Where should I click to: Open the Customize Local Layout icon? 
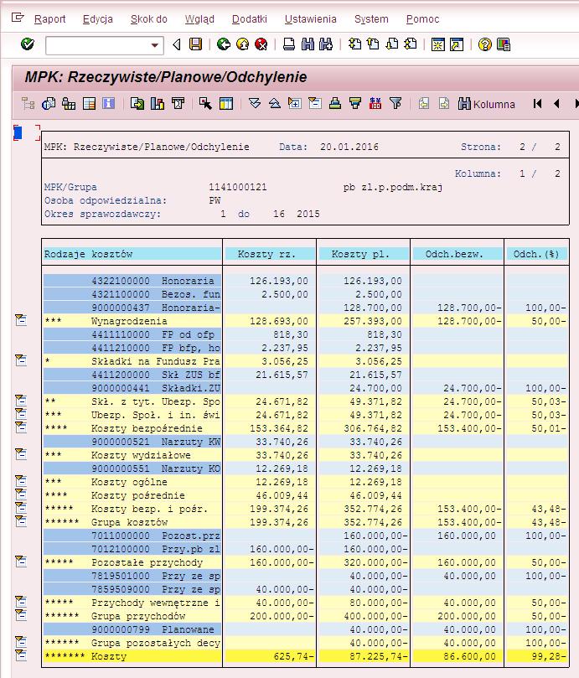[x=504, y=44]
